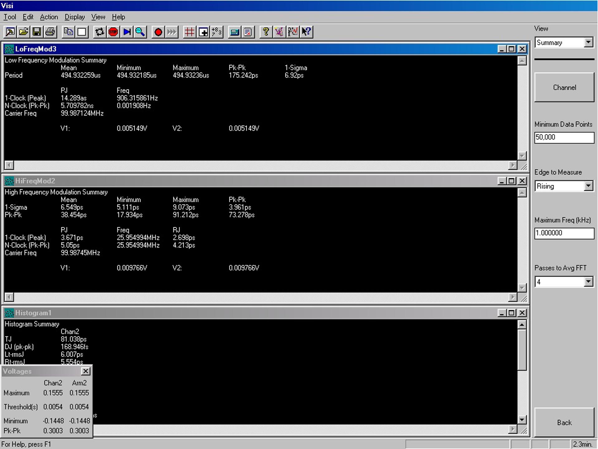The height and width of the screenshot is (449, 598).
Task: Click the DJ (pk-pk) value 168.946fs
Action: click(x=74, y=347)
